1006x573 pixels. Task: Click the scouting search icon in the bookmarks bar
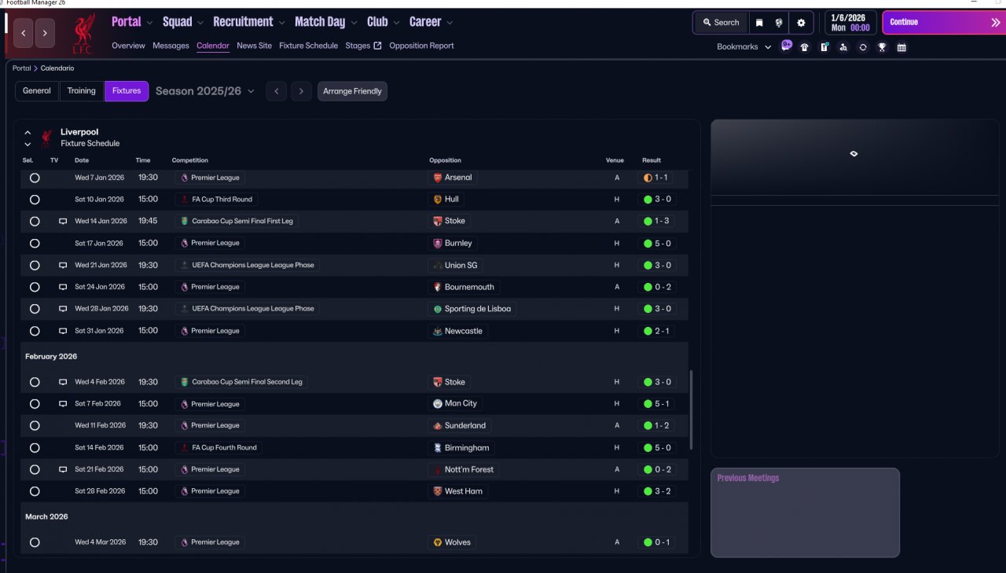843,47
